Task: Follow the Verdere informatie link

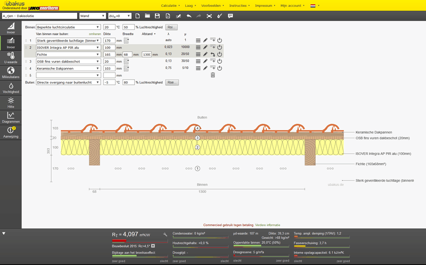Action: (268, 225)
